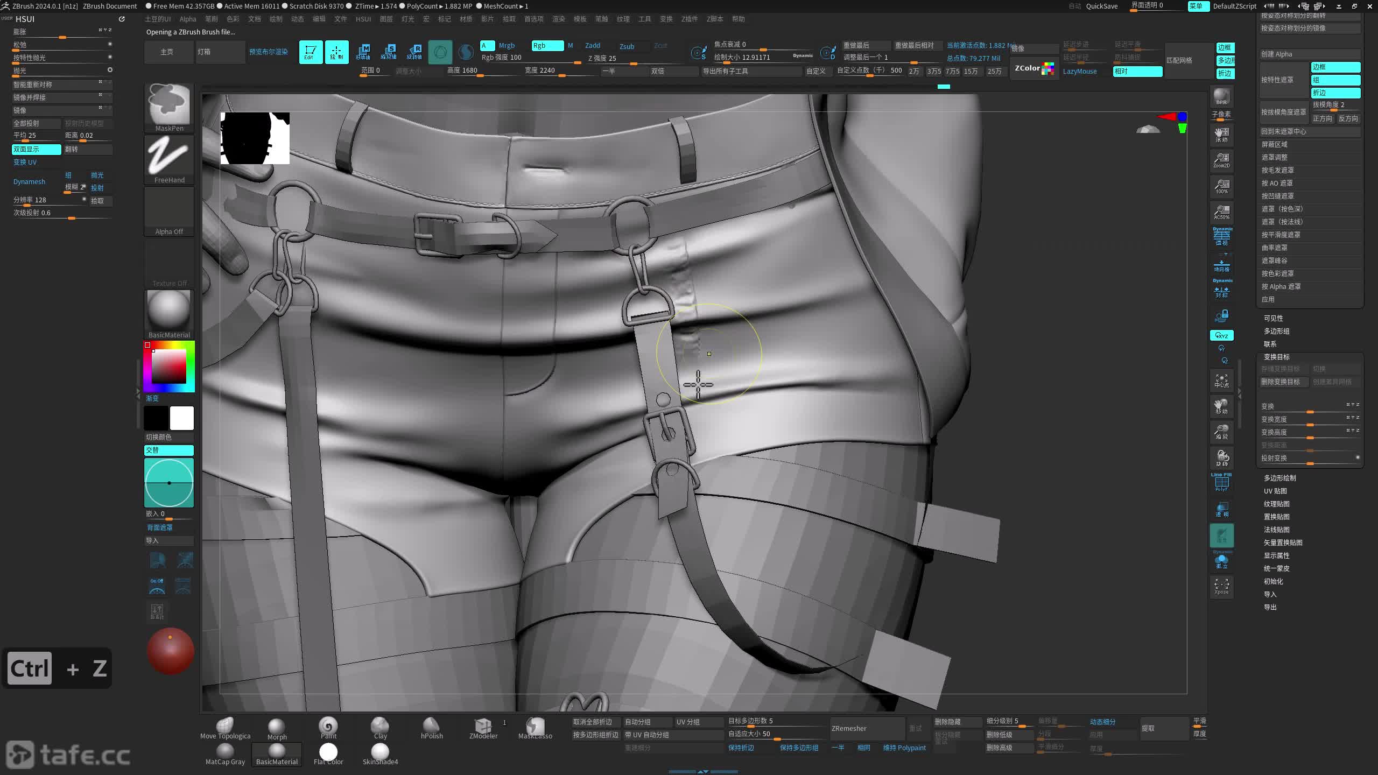Toggle 交替 alternate color button
Image resolution: width=1378 pixels, height=775 pixels.
(x=169, y=450)
